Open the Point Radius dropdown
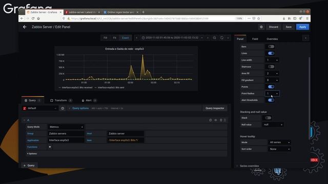This screenshot has width=328, height=184. pyautogui.click(x=272, y=94)
